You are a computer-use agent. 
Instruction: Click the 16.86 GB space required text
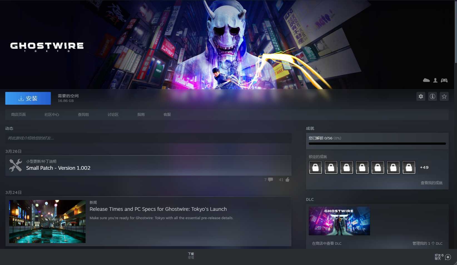click(66, 101)
